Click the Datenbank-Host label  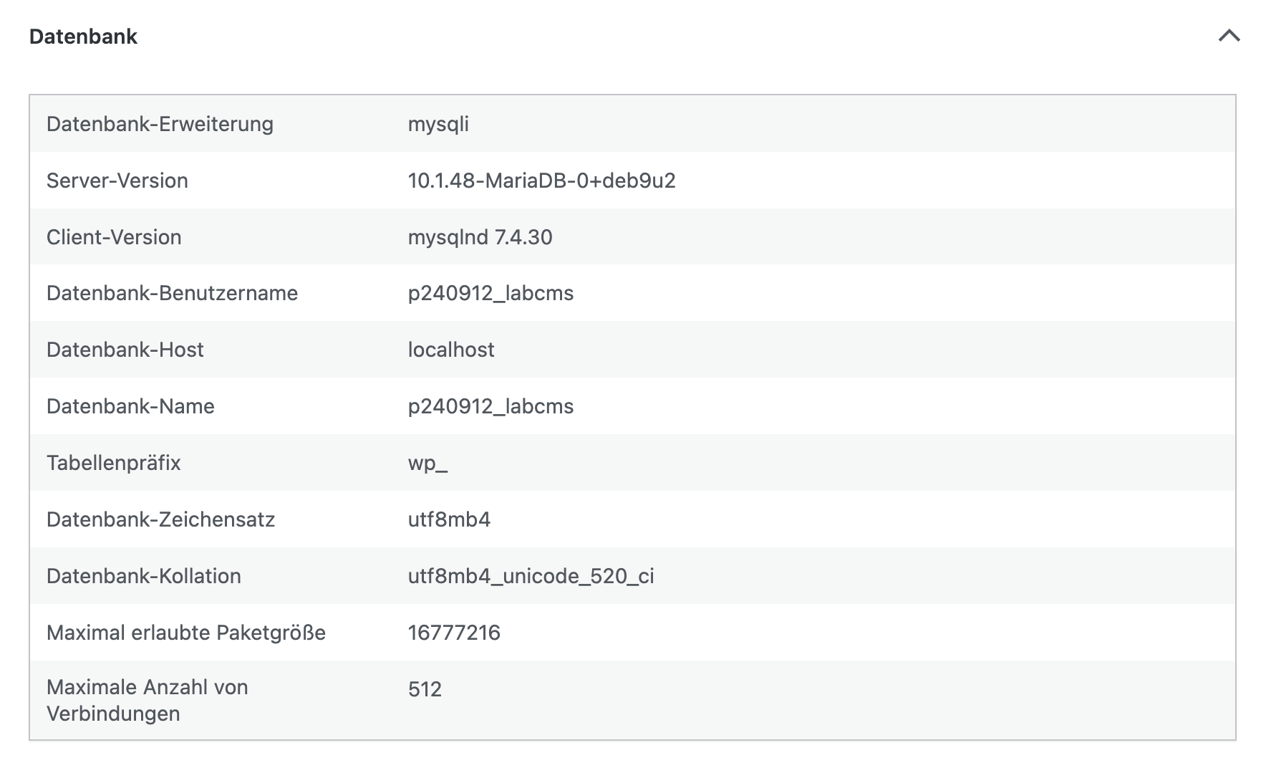(125, 350)
